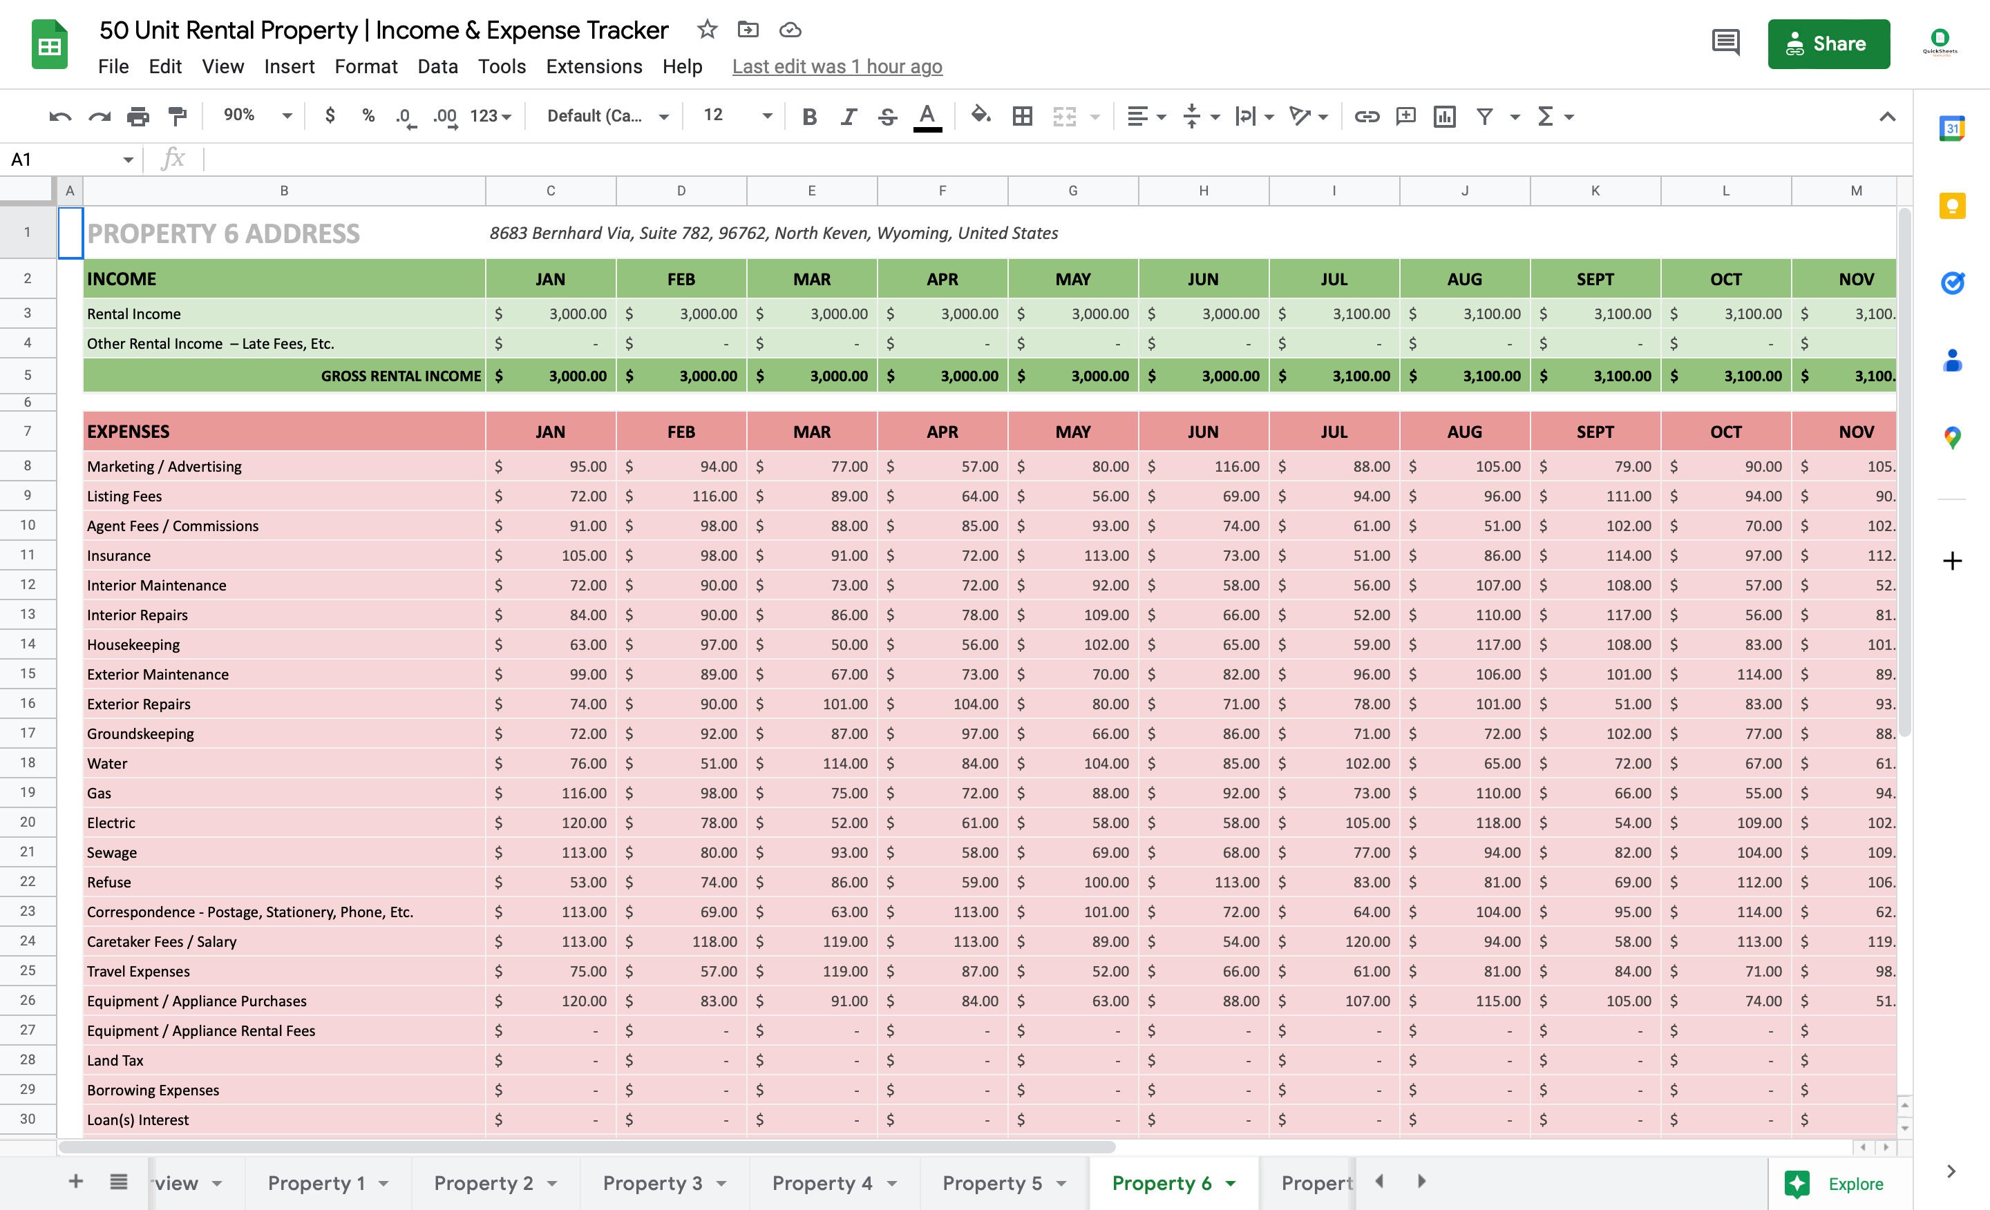Open text color picker
This screenshot has height=1210, width=1990.
(927, 117)
